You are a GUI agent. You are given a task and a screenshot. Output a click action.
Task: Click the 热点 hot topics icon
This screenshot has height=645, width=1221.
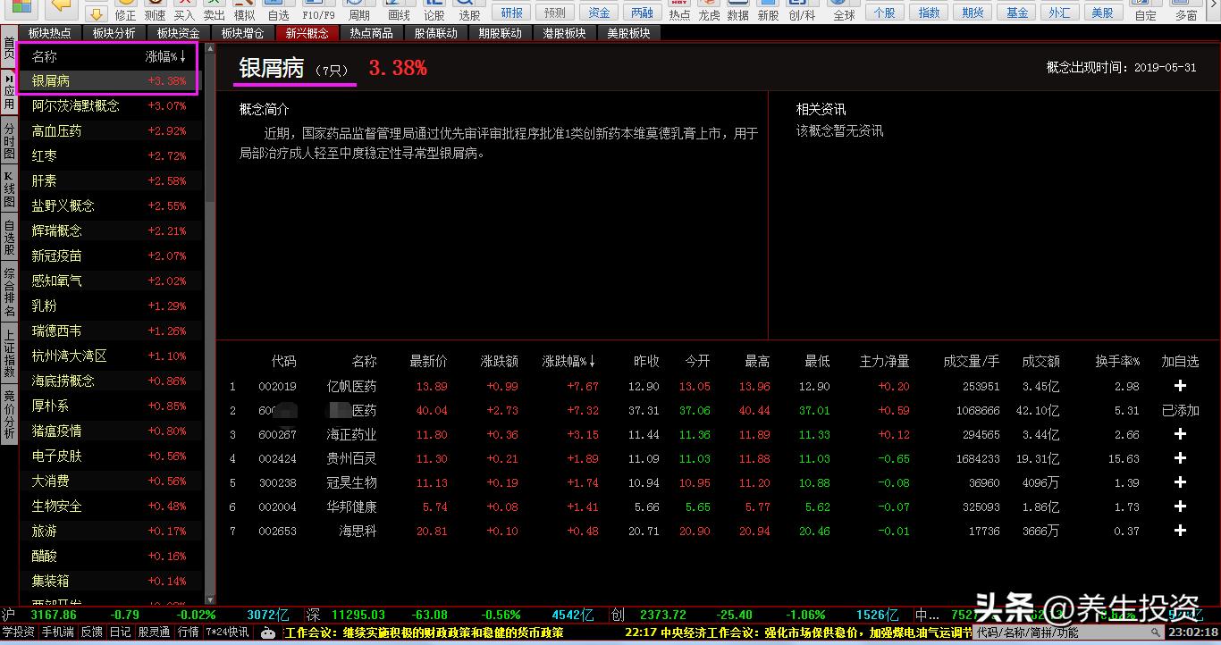pos(679,11)
